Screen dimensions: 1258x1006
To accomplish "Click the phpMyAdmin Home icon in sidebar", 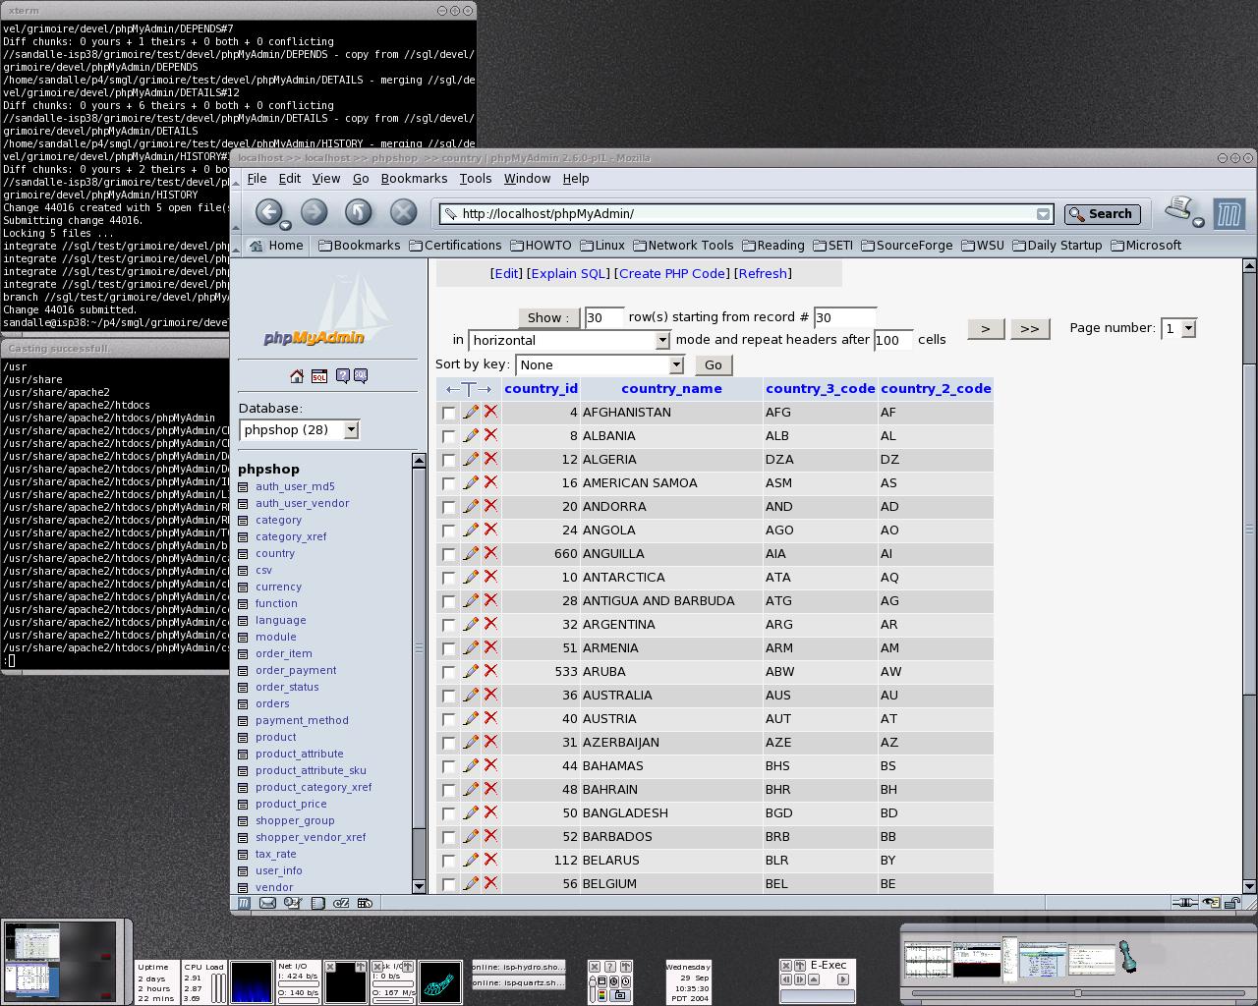I will tap(297, 376).
